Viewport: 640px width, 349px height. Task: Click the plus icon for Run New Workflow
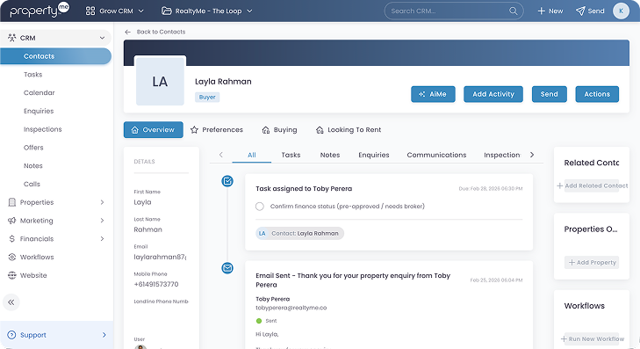pyautogui.click(x=564, y=338)
